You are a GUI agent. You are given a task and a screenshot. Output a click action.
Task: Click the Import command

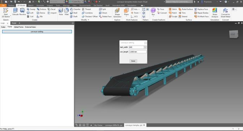[52, 13]
